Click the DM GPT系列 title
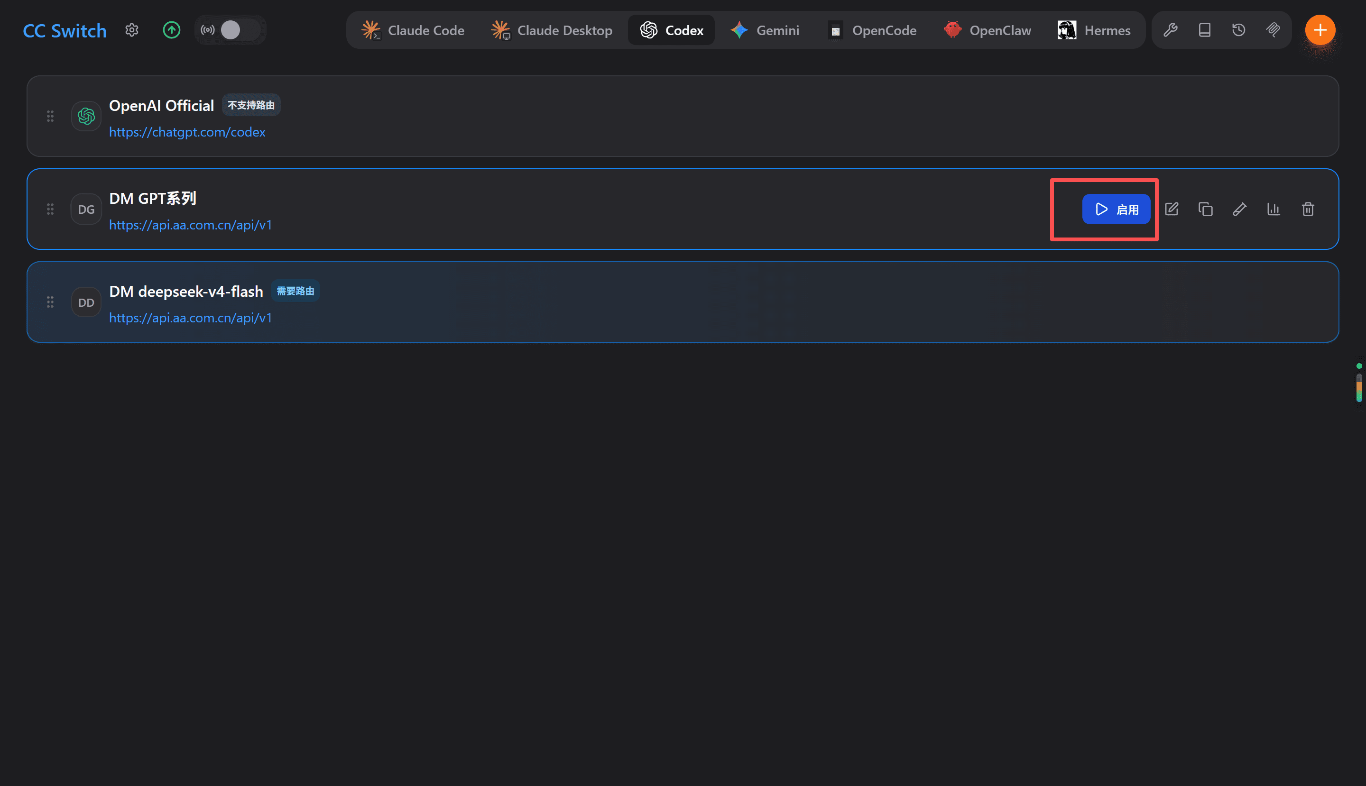Screen dimensions: 1366x786 [x=153, y=199]
